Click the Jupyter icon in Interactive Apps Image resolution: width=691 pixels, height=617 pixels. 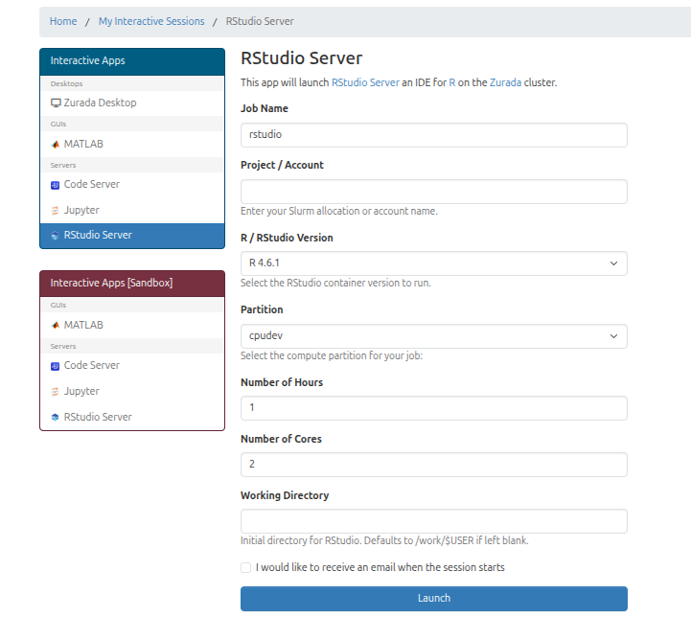(x=55, y=211)
